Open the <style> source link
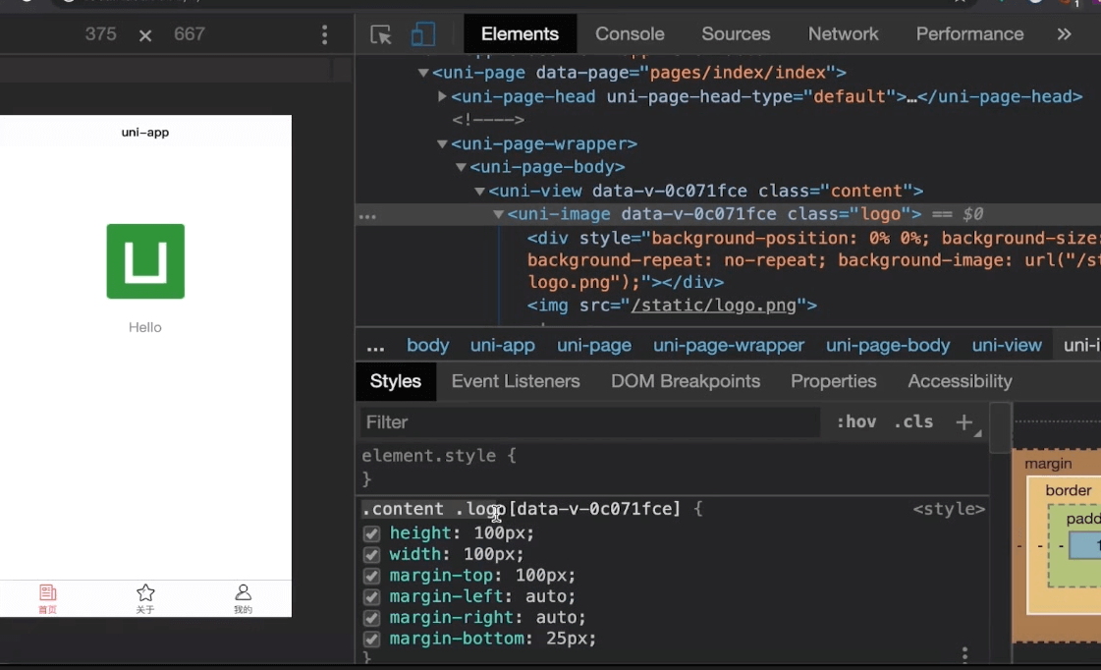 click(949, 509)
